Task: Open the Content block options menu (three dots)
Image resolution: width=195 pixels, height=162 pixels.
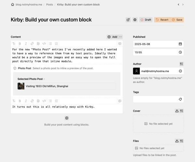Action: pyautogui.click(x=121, y=37)
